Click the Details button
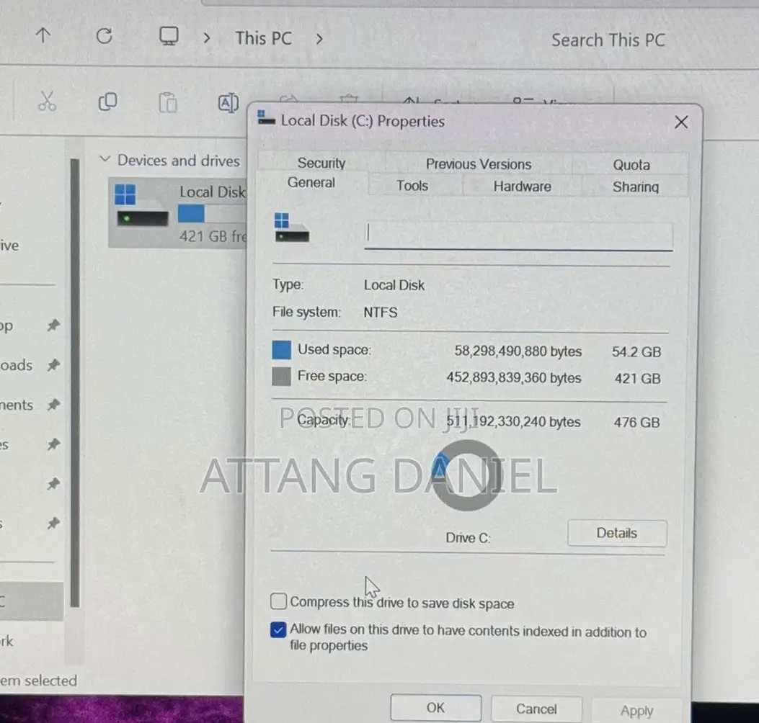This screenshot has height=723, width=759. tap(617, 533)
